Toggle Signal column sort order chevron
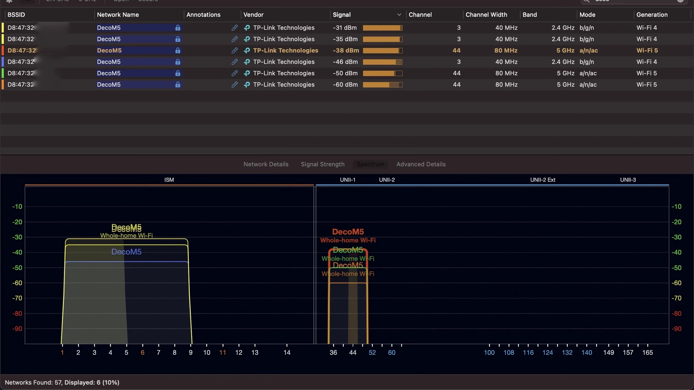This screenshot has height=390, width=694. [x=399, y=15]
